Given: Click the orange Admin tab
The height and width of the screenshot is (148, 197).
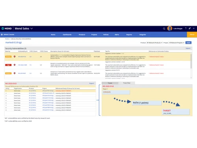Looking at the screenshot, I should pos(192,34).
